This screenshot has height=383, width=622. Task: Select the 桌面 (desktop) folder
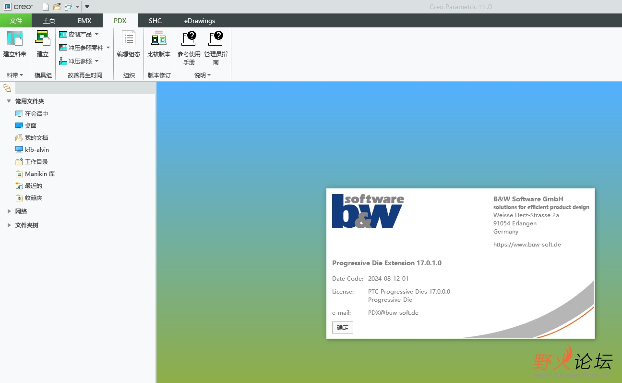point(26,126)
